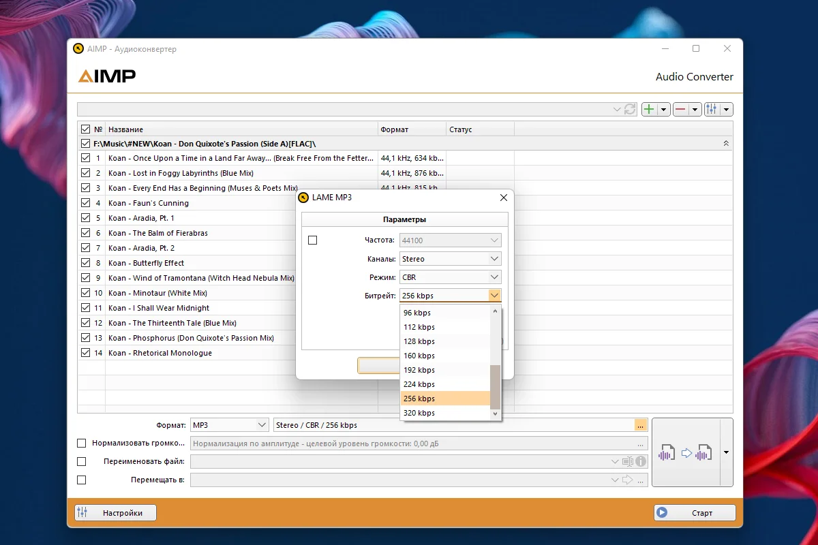
Task: Click the bitrate list scrollbar down arrow
Action: tap(496, 414)
